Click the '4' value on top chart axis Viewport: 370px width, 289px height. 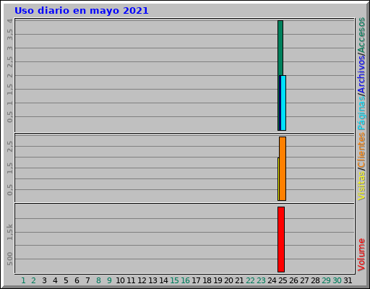point(9,21)
